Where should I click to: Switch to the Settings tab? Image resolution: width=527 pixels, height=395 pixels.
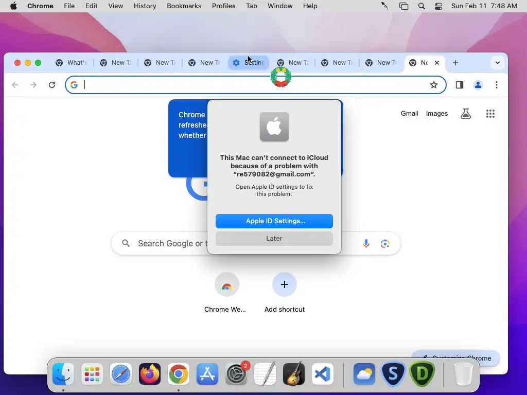pyautogui.click(x=249, y=63)
